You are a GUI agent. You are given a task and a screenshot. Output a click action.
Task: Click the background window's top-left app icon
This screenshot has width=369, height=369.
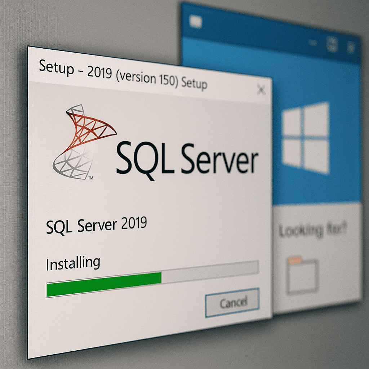tap(196, 23)
